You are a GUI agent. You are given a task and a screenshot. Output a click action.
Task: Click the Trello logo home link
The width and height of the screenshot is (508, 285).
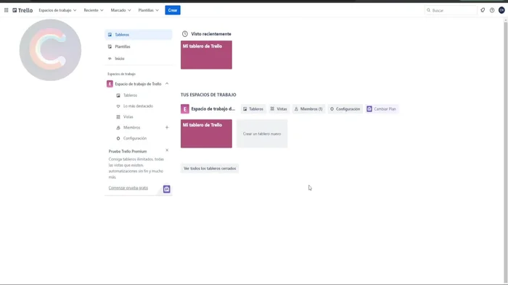coord(22,10)
